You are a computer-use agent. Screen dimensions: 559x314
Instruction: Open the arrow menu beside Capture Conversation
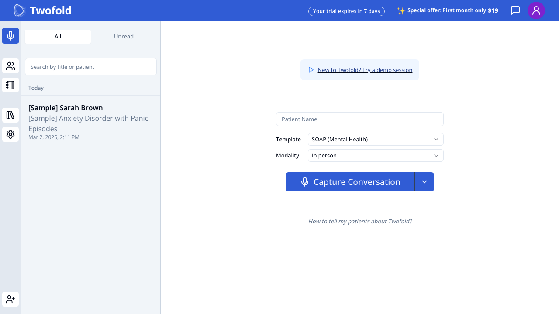(424, 182)
